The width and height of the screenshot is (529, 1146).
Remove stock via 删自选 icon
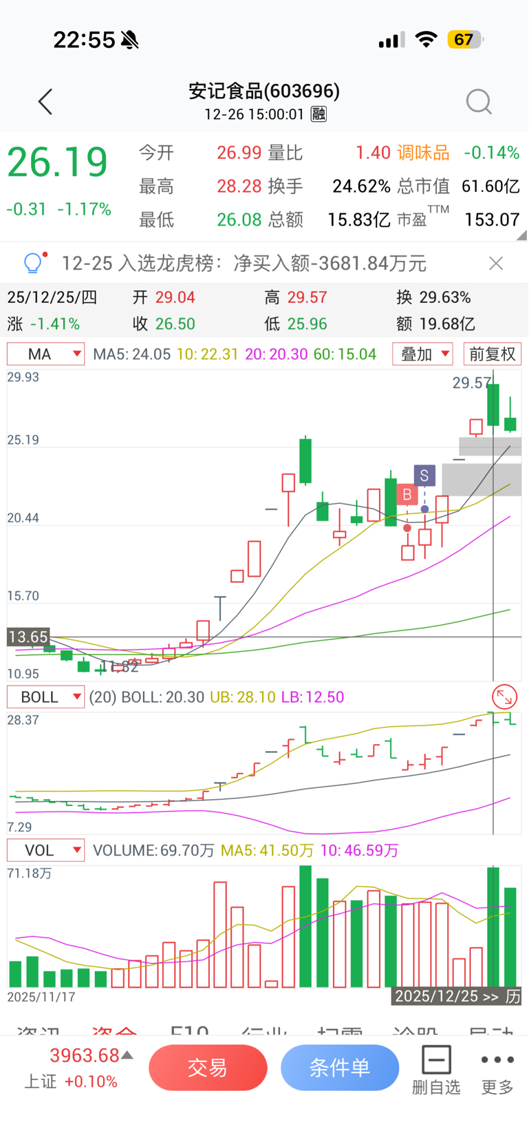[x=436, y=1070]
